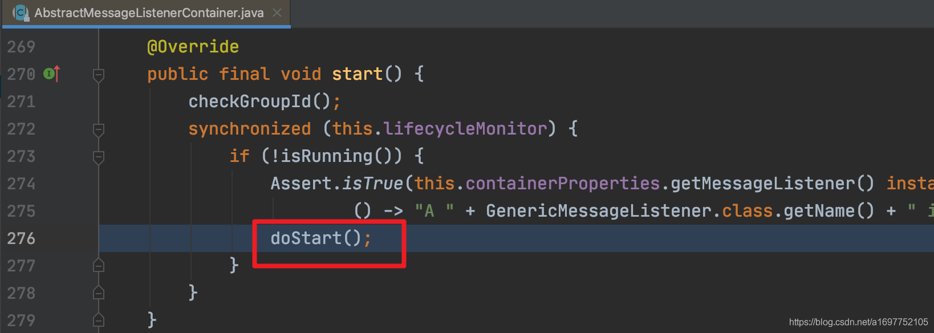Click GenericMessageListener on line 275
934x333 pixels.
point(599,211)
